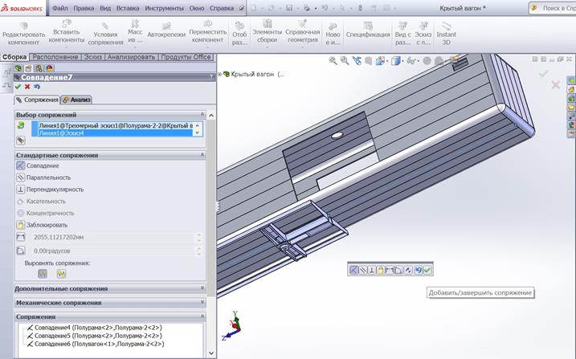
Task: Open the Анализ tab in mate panel
Action: (77, 100)
